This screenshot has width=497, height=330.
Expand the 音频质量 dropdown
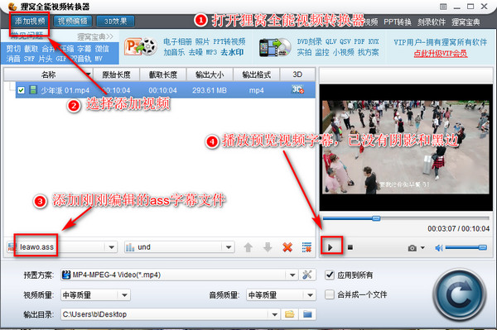[310, 295]
